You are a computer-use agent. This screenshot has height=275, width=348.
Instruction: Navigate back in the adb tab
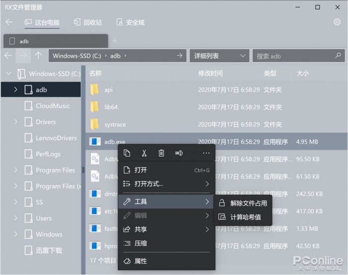coord(8,56)
